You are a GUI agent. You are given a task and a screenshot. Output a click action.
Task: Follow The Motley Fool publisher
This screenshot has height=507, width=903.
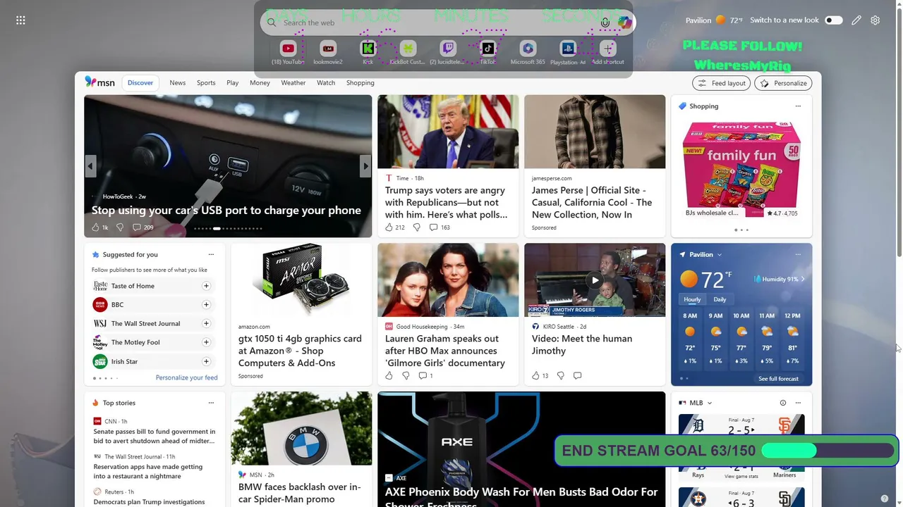pyautogui.click(x=206, y=342)
